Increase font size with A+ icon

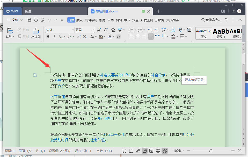(99, 30)
